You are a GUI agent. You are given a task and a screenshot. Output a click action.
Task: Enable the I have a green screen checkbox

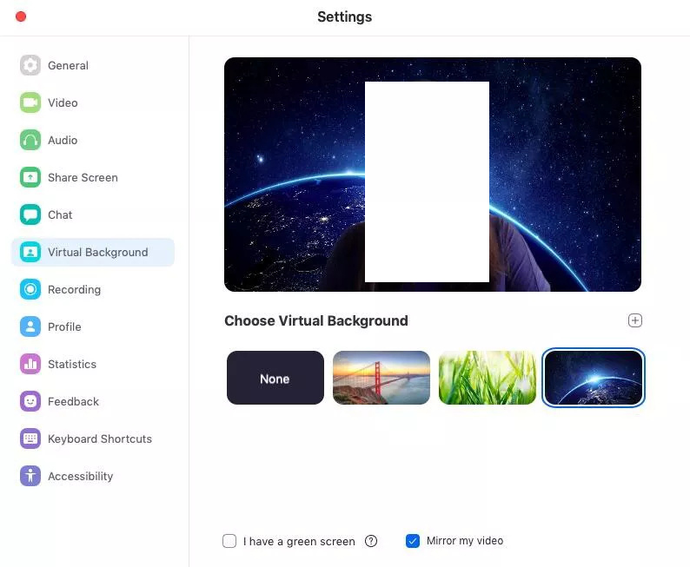[229, 541]
